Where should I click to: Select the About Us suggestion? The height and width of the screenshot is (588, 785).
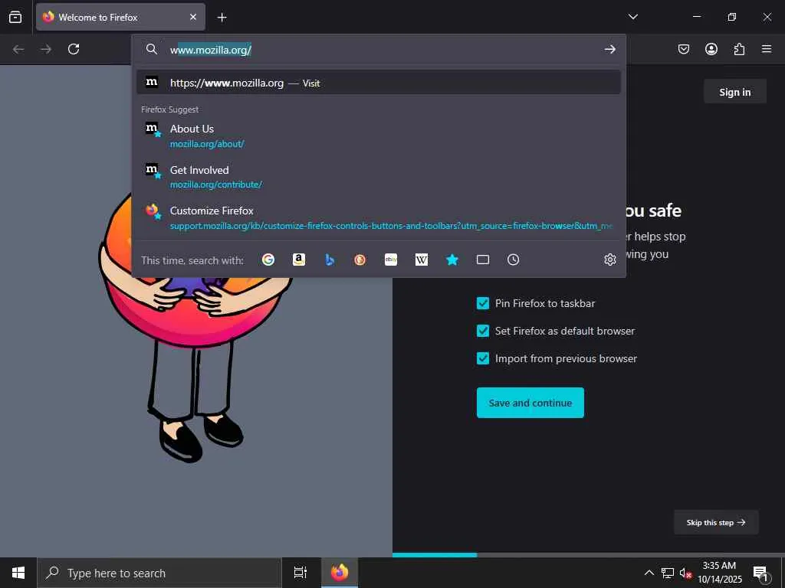(379, 136)
